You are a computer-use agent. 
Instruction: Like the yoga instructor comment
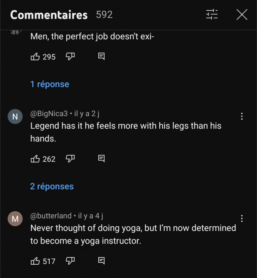pyautogui.click(x=35, y=261)
